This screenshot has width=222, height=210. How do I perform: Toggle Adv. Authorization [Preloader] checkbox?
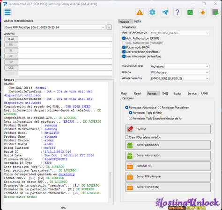(x=124, y=43)
